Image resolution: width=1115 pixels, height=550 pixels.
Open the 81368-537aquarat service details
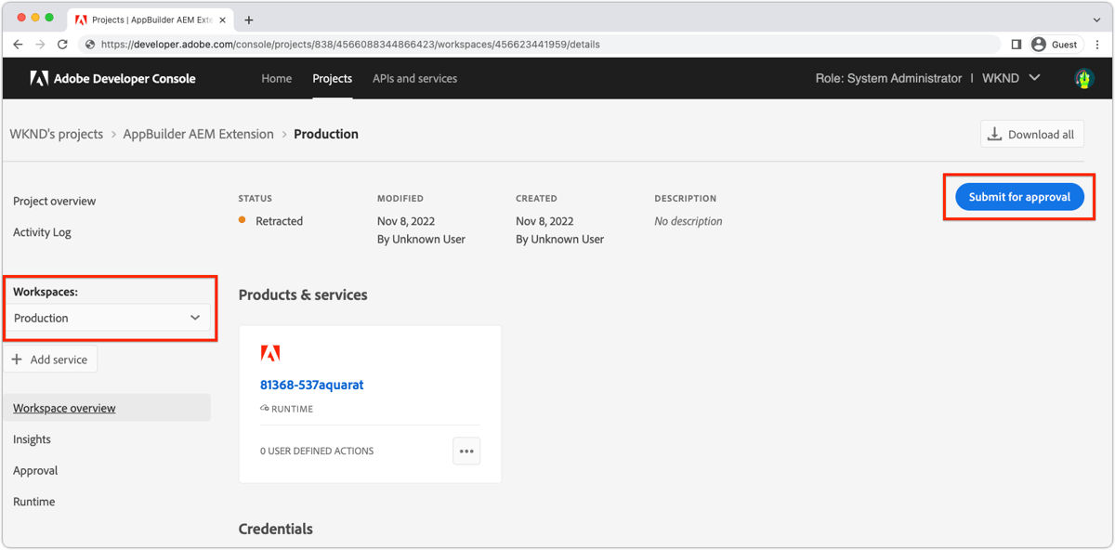pyautogui.click(x=310, y=384)
